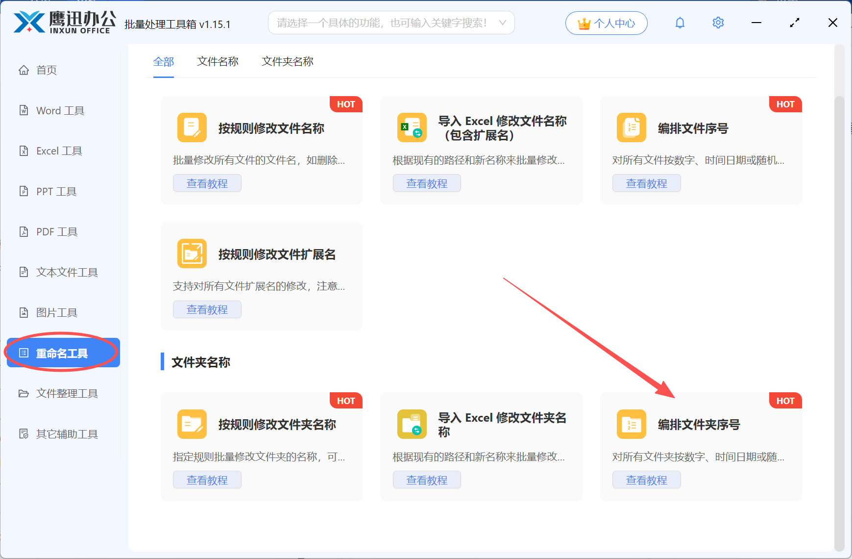Image resolution: width=852 pixels, height=559 pixels.
Task: Select the 全部 tab
Action: coord(164,61)
